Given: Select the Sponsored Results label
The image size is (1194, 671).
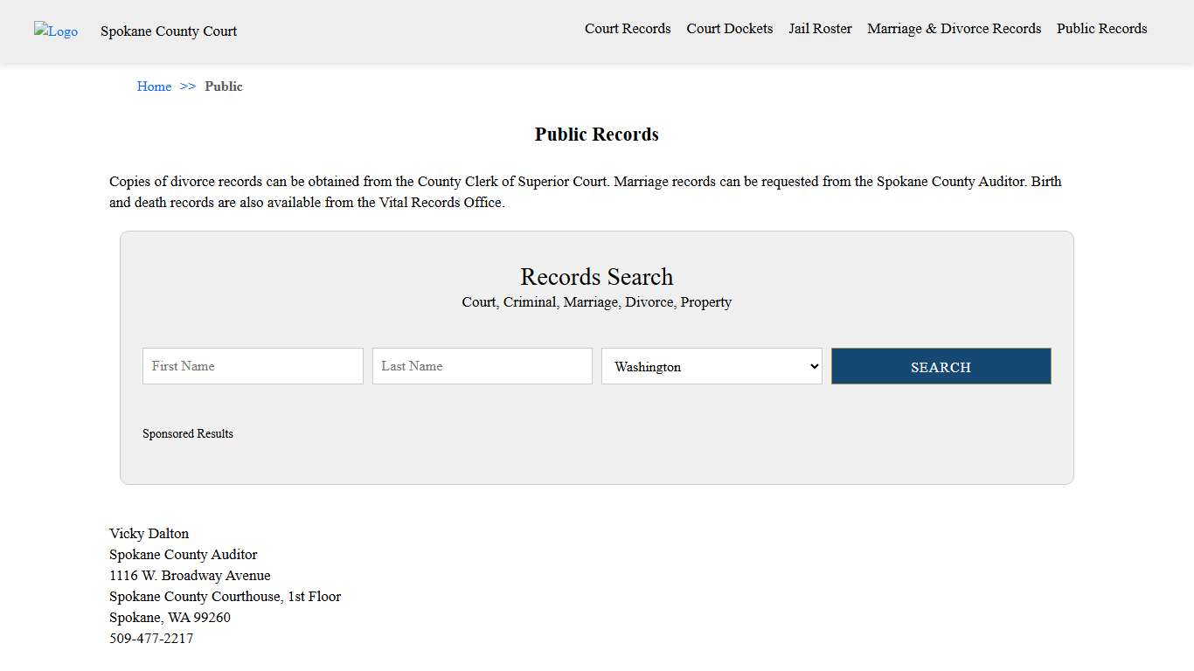Looking at the screenshot, I should pyautogui.click(x=188, y=433).
